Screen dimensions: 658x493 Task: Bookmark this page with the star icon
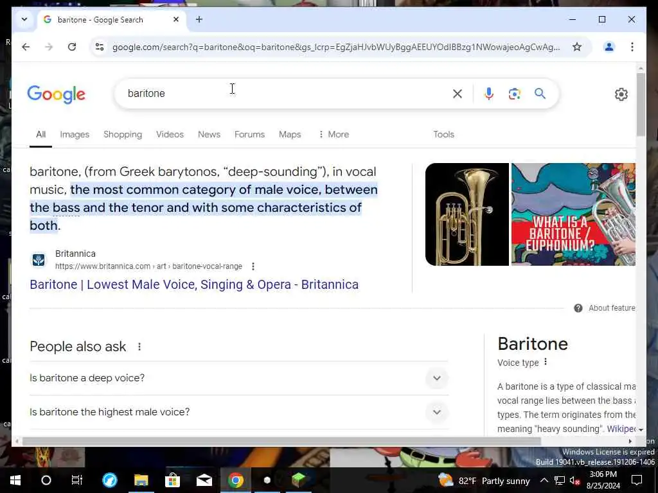coord(577,47)
